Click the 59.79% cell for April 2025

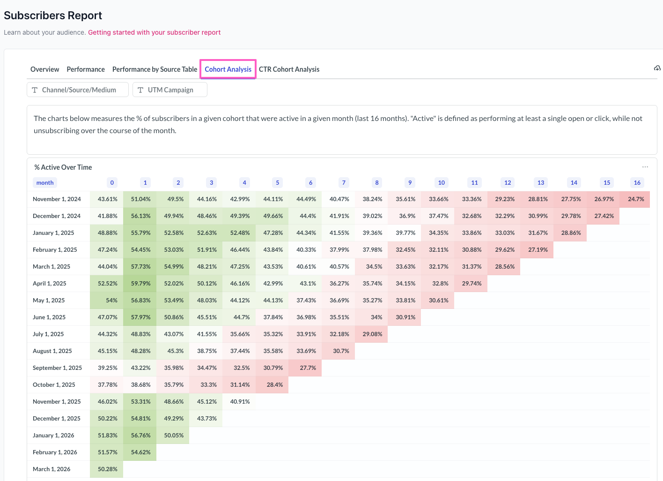coord(140,284)
